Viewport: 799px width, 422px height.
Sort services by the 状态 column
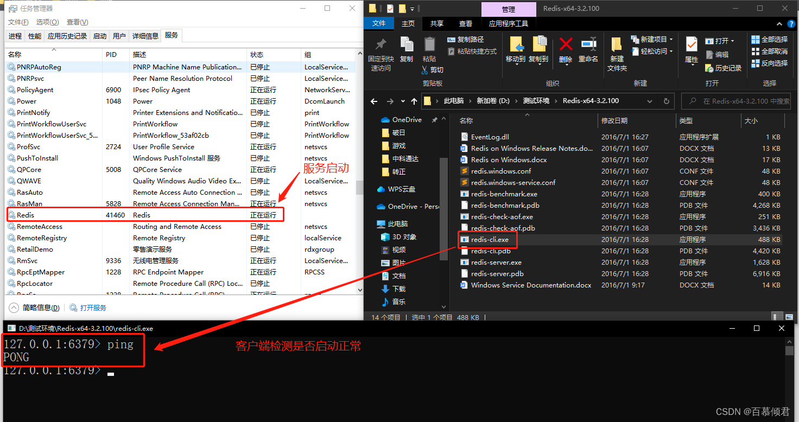pyautogui.click(x=274, y=55)
